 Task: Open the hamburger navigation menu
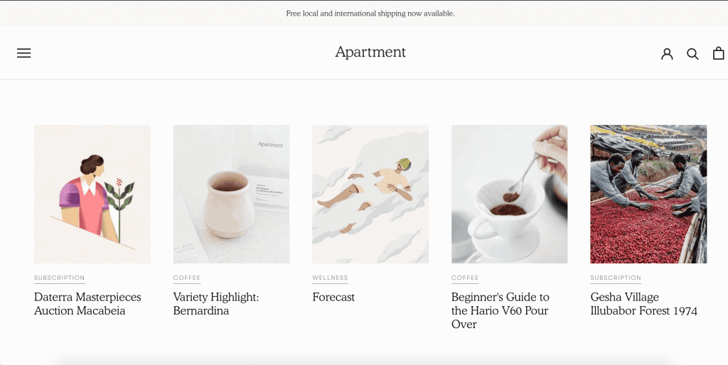click(x=23, y=53)
